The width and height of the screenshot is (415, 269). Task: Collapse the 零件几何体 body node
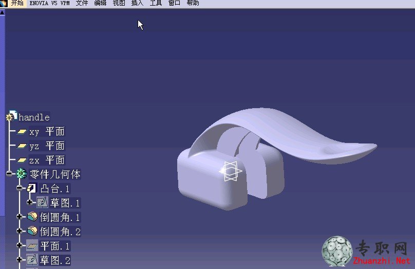[9, 173]
